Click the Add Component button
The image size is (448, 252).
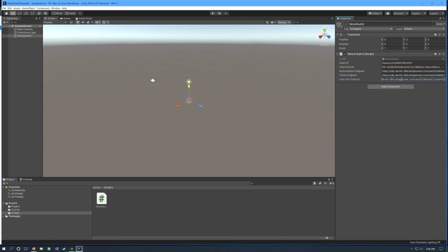point(390,87)
